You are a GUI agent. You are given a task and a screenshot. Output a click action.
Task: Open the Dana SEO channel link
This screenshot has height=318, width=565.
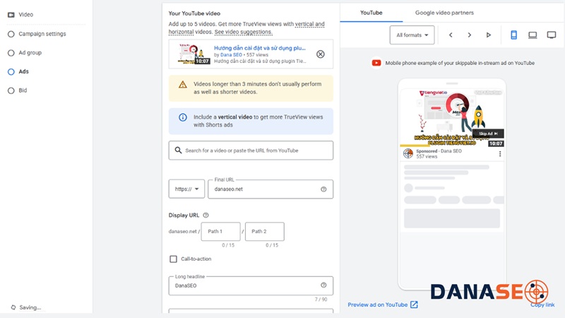pyautogui.click(x=231, y=55)
